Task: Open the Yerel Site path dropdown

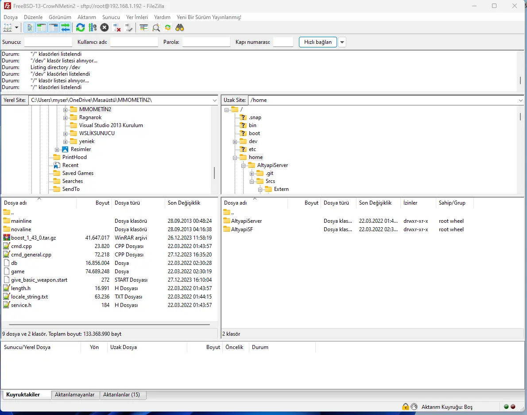Action: coord(214,100)
